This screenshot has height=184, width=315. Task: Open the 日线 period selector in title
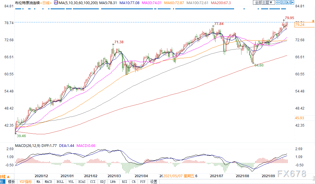point(46,3)
